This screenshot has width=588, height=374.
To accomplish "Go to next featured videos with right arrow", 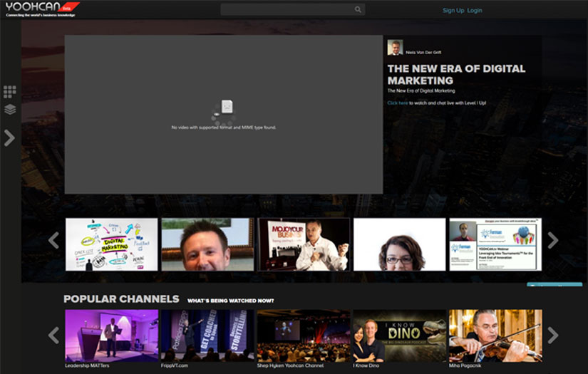I will [553, 240].
